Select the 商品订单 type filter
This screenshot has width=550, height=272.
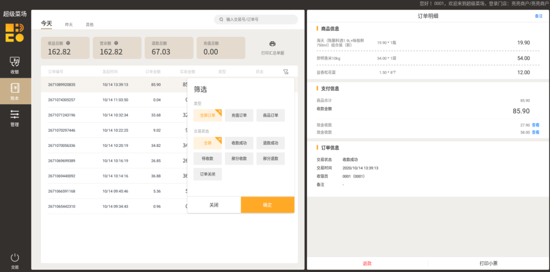coord(271,115)
